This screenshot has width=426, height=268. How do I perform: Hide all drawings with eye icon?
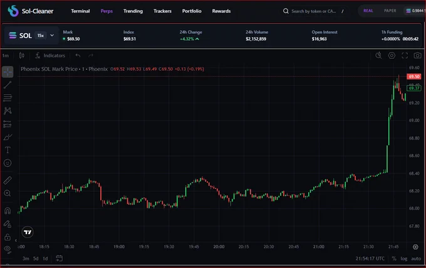coord(8,250)
